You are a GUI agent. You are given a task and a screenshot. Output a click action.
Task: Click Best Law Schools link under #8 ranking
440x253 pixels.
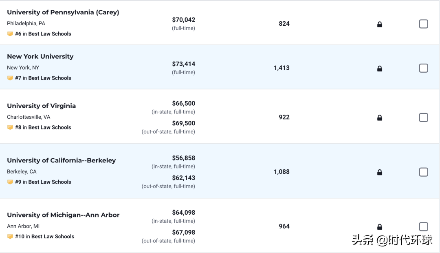50,127
